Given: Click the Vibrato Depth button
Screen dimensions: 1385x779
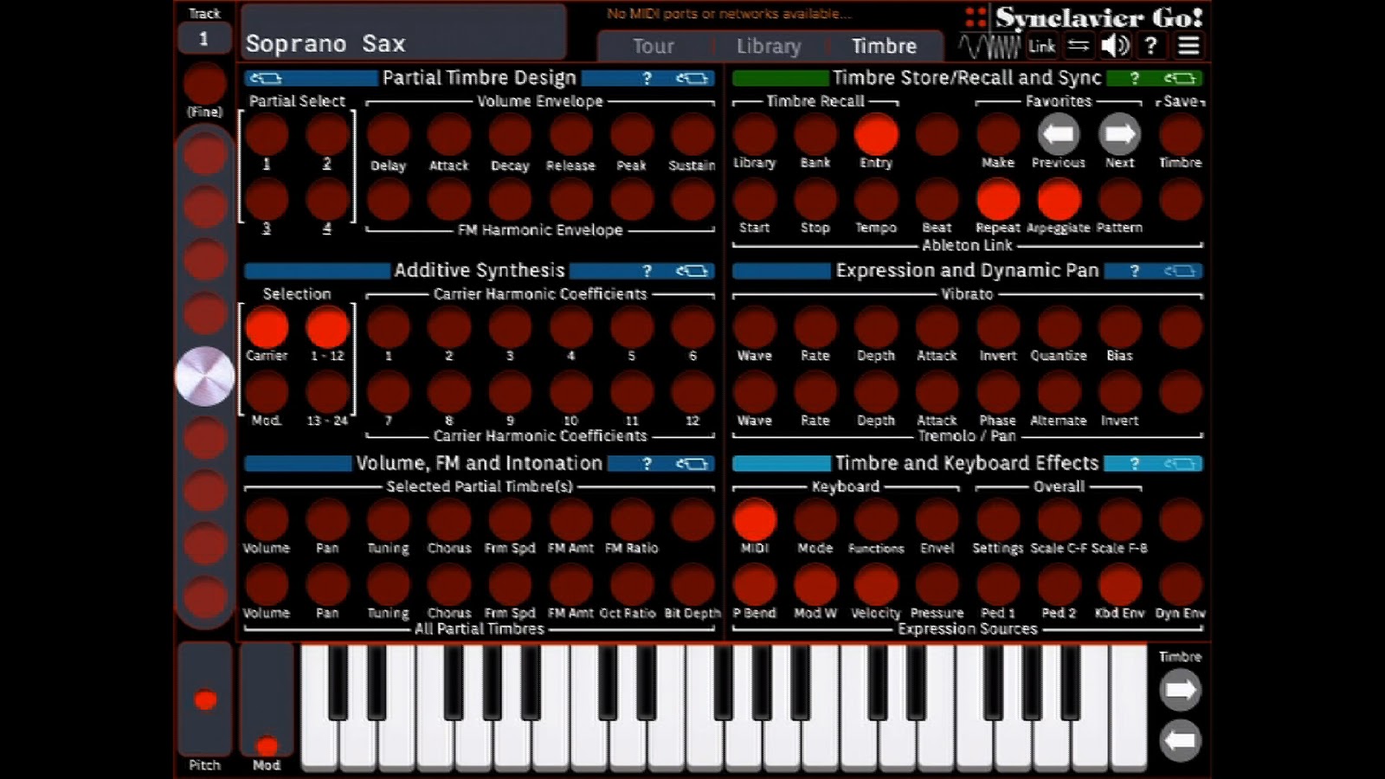Looking at the screenshot, I should click(876, 327).
